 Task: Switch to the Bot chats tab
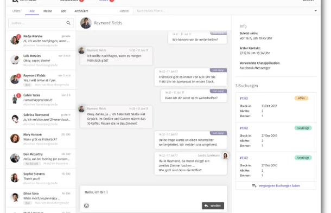pyautogui.click(x=63, y=11)
